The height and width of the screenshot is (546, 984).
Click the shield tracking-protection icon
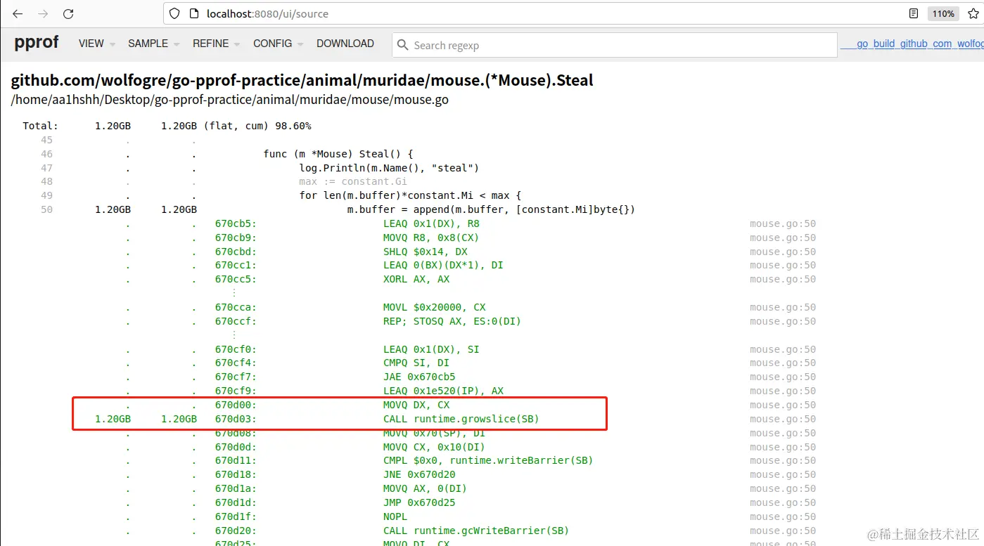coord(176,13)
